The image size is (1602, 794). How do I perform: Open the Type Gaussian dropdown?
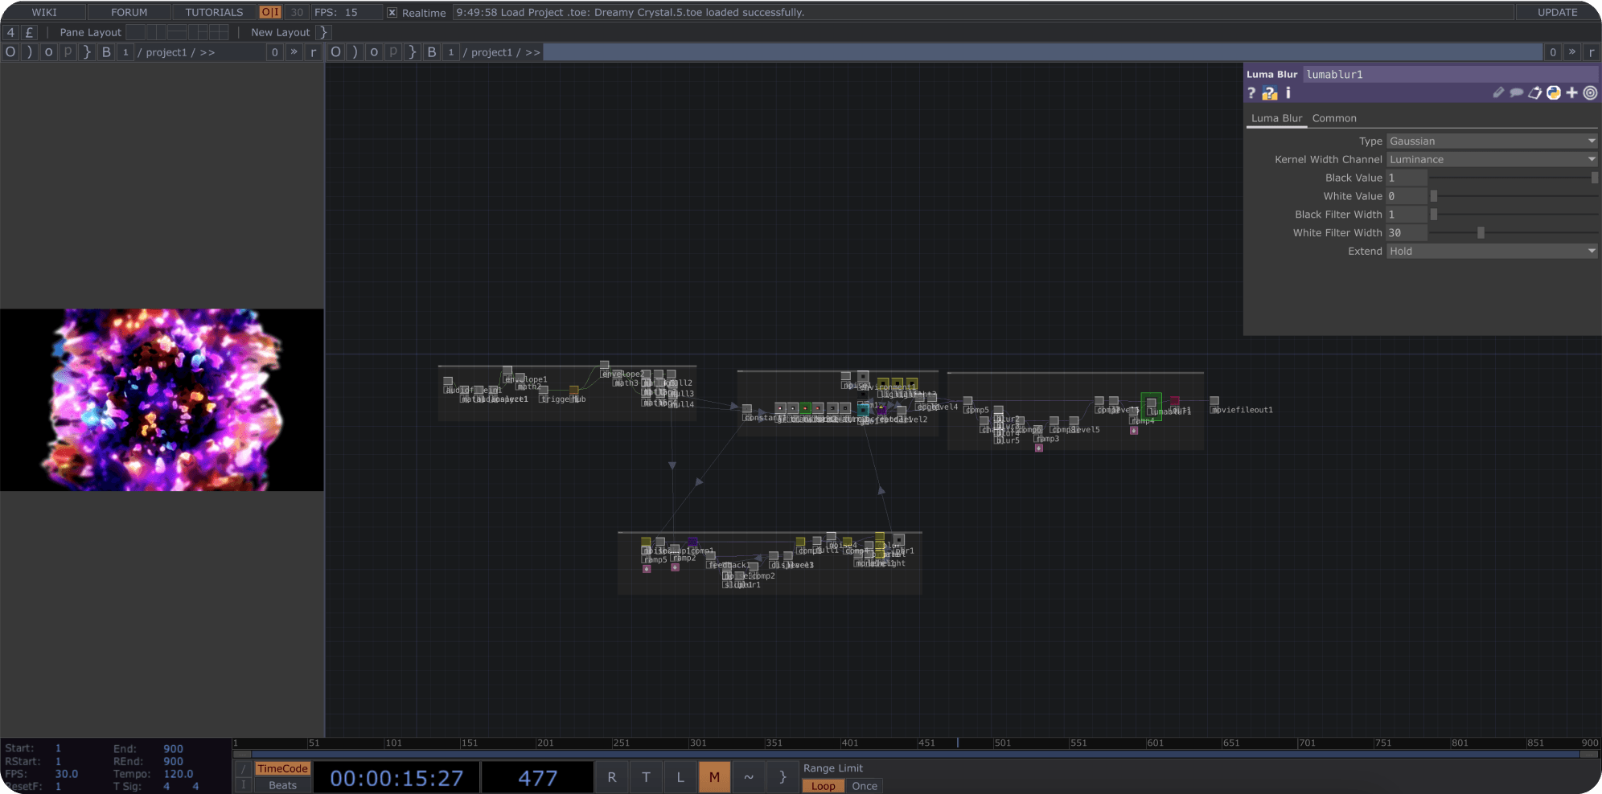[1492, 141]
